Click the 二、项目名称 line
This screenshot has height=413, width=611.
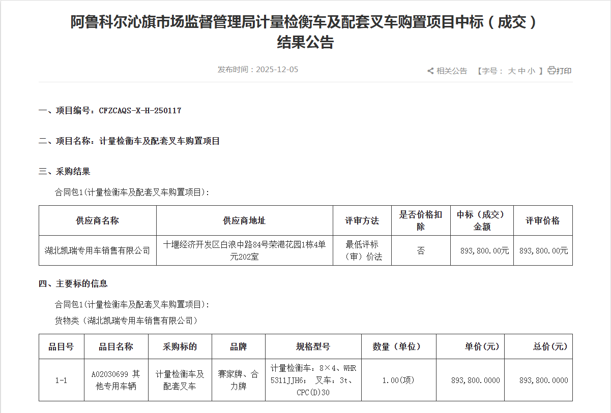(129, 141)
